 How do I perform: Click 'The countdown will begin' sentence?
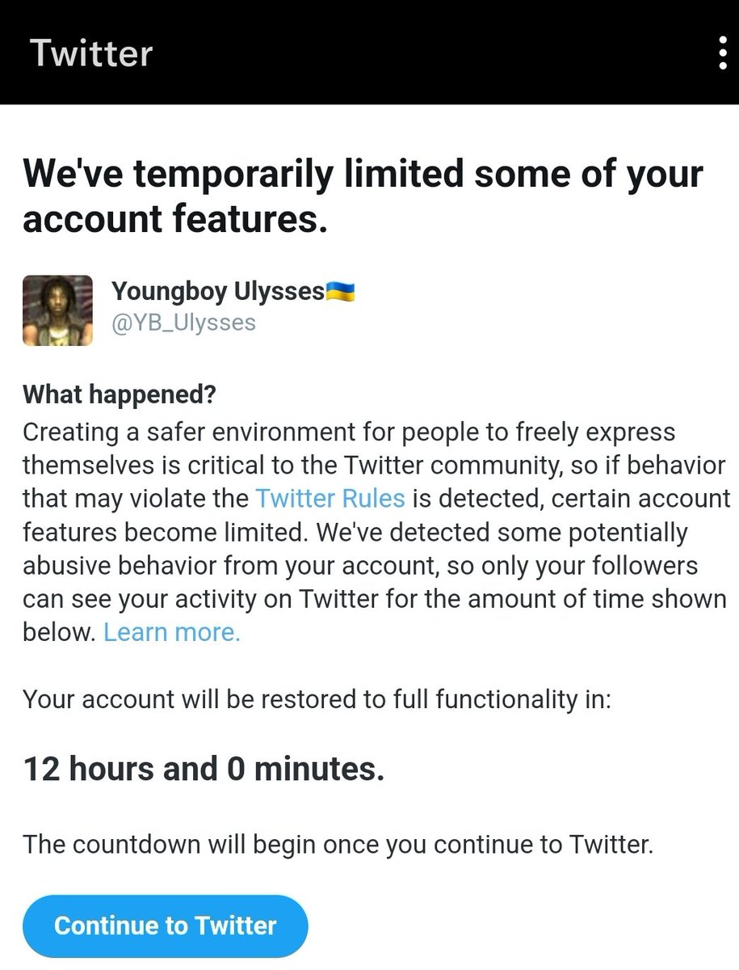point(338,845)
